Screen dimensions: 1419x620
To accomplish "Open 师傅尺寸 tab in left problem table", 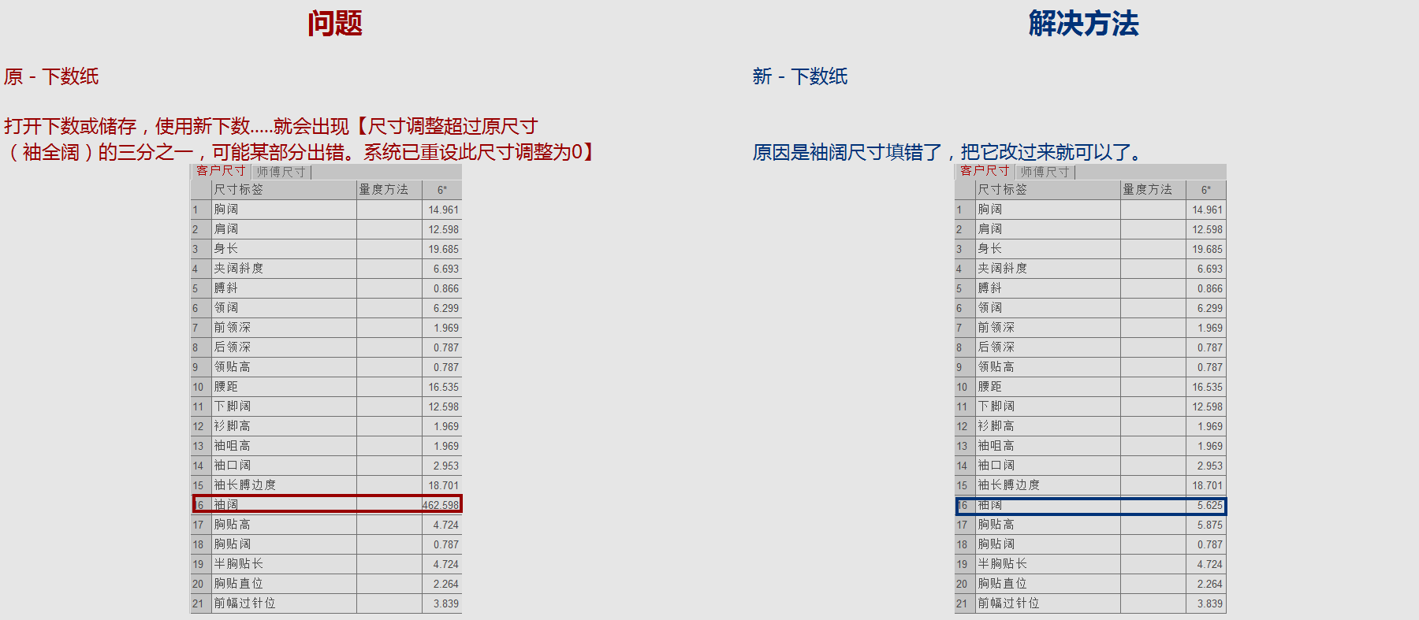I will pos(281,172).
